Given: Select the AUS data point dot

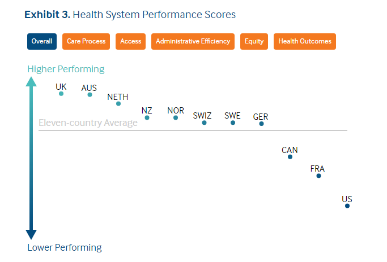Looking at the screenshot, I should point(90,94).
